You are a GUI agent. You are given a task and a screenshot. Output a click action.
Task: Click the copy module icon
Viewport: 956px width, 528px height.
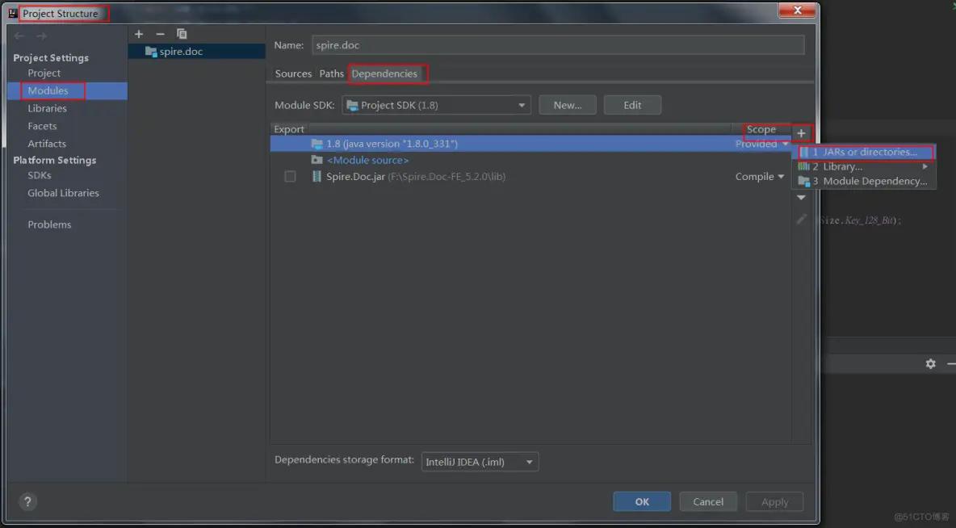click(182, 34)
